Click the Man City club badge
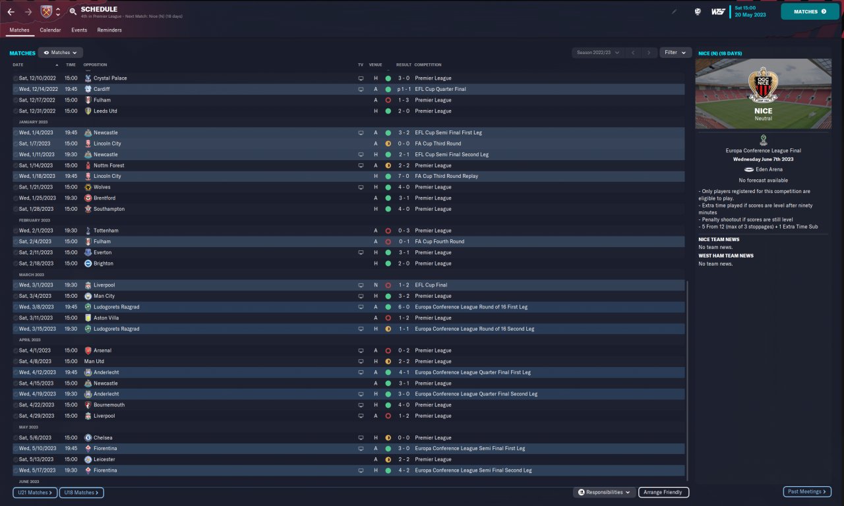The width and height of the screenshot is (844, 506). click(x=88, y=296)
